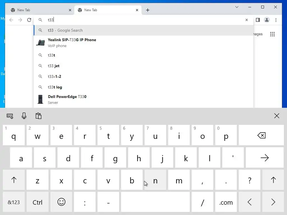Tap the q key
Image resolution: width=287 pixels, height=215 pixels.
click(x=14, y=135)
